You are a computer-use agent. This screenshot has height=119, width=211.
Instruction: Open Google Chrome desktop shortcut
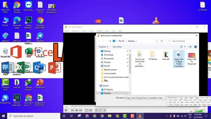click(x=17, y=7)
